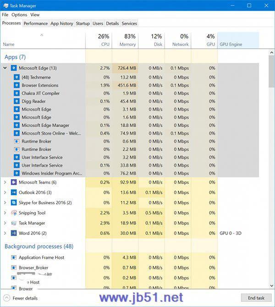Open the Options menu

tap(19, 15)
